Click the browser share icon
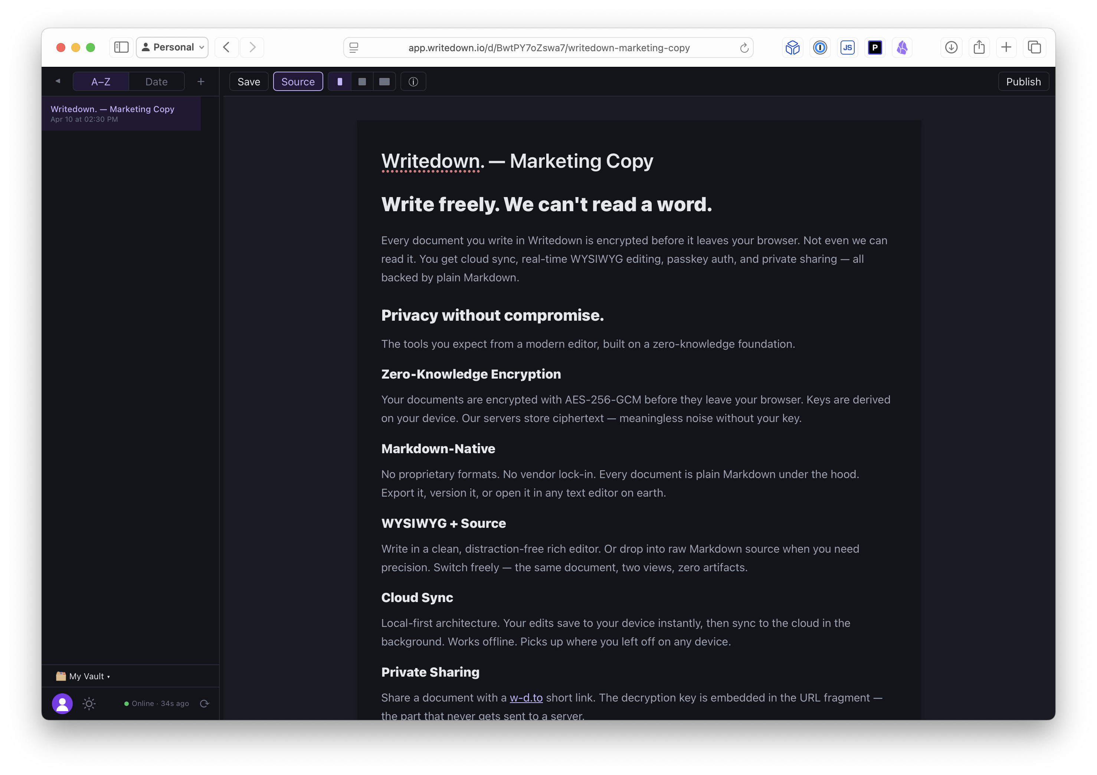1097x775 pixels. coord(979,47)
